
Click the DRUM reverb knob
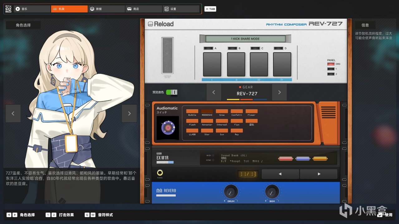tap(231, 192)
